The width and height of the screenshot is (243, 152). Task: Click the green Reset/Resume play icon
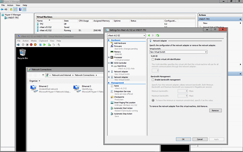coord(45,45)
